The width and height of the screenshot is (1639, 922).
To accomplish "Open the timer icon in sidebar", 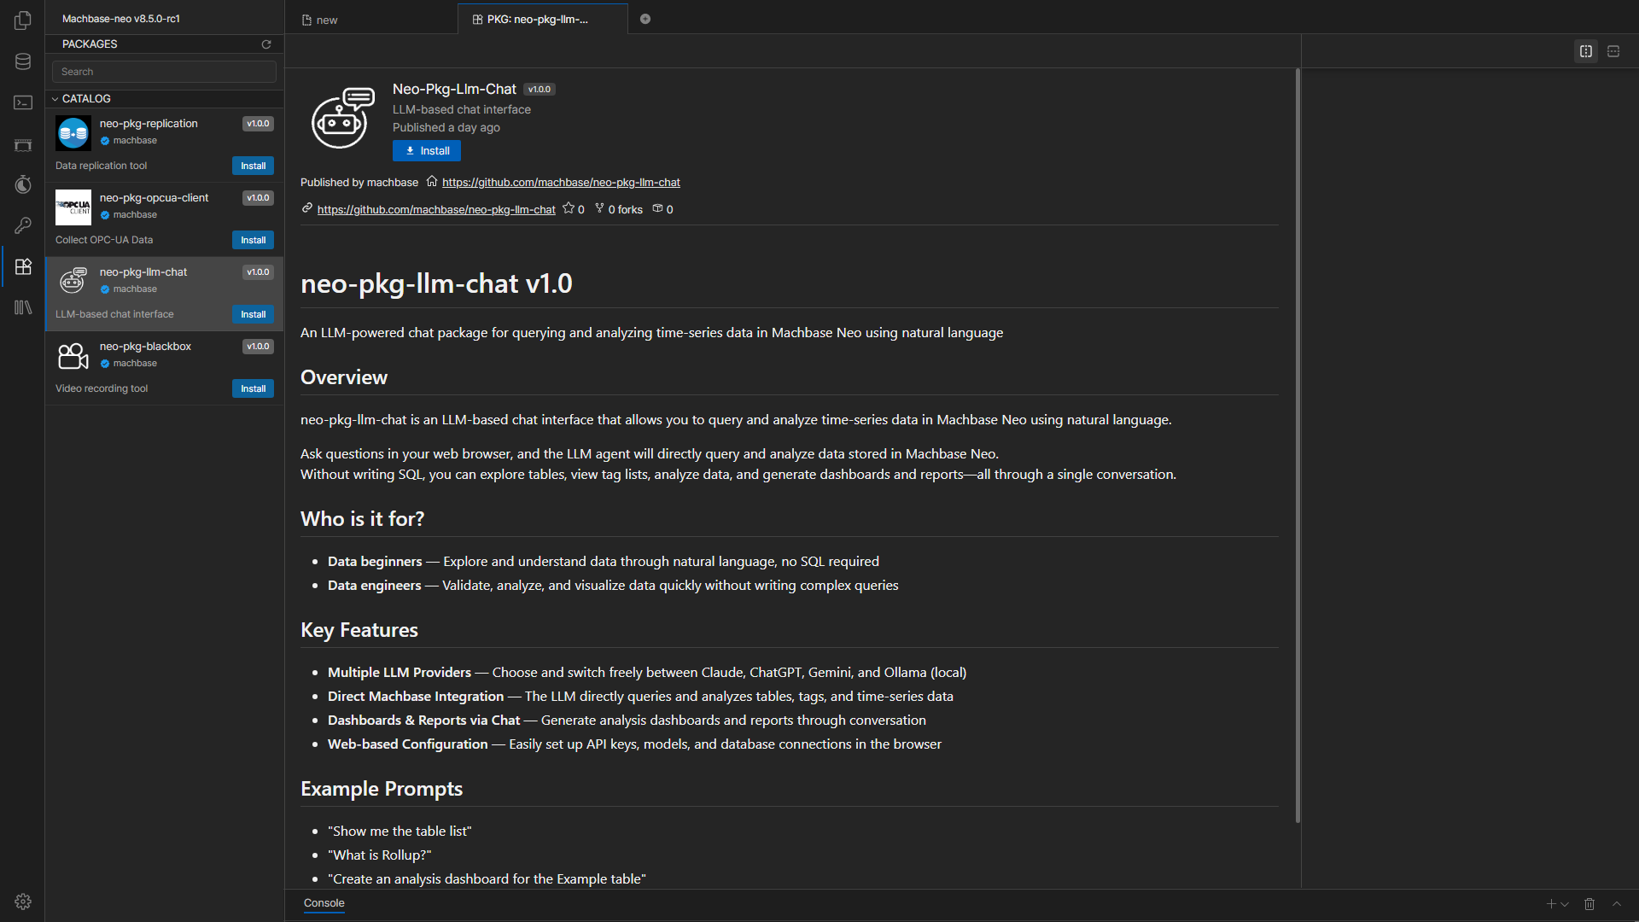I will click(x=23, y=184).
